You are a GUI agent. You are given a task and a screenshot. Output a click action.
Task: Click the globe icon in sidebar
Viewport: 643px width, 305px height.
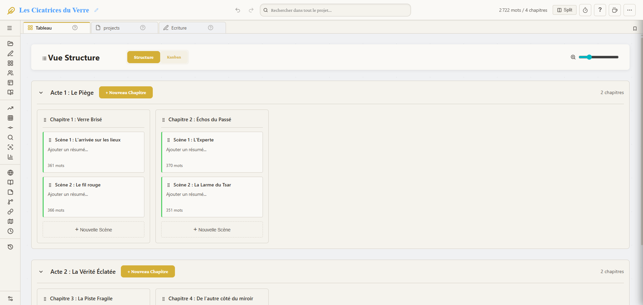[x=10, y=173]
